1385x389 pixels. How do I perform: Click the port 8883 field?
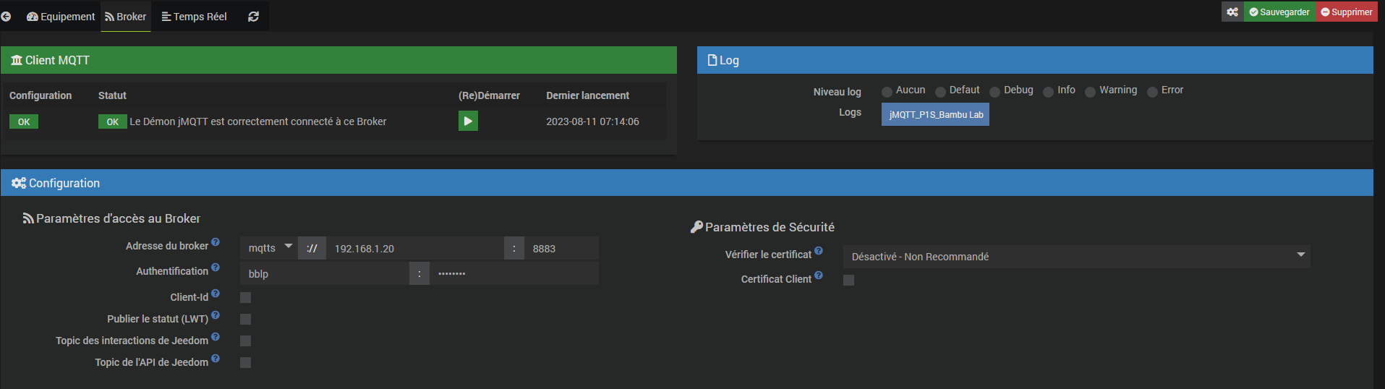pyautogui.click(x=561, y=248)
